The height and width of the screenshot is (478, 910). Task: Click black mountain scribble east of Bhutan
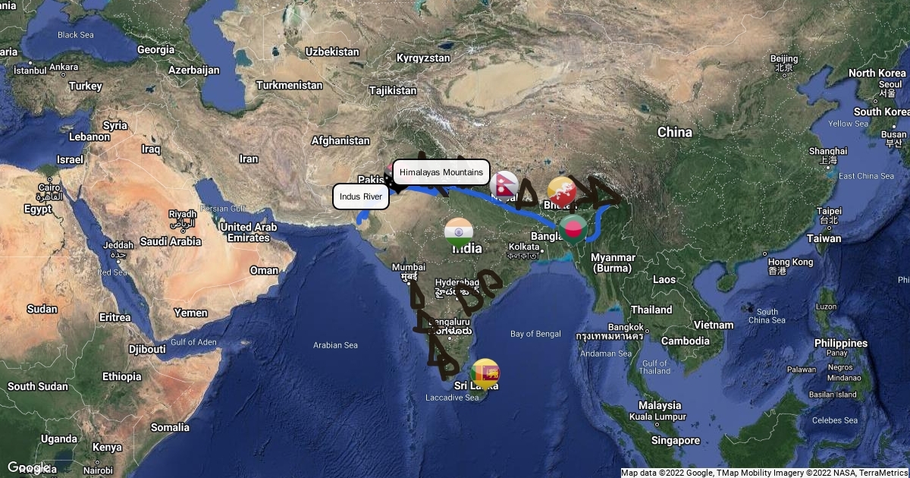[x=595, y=193]
